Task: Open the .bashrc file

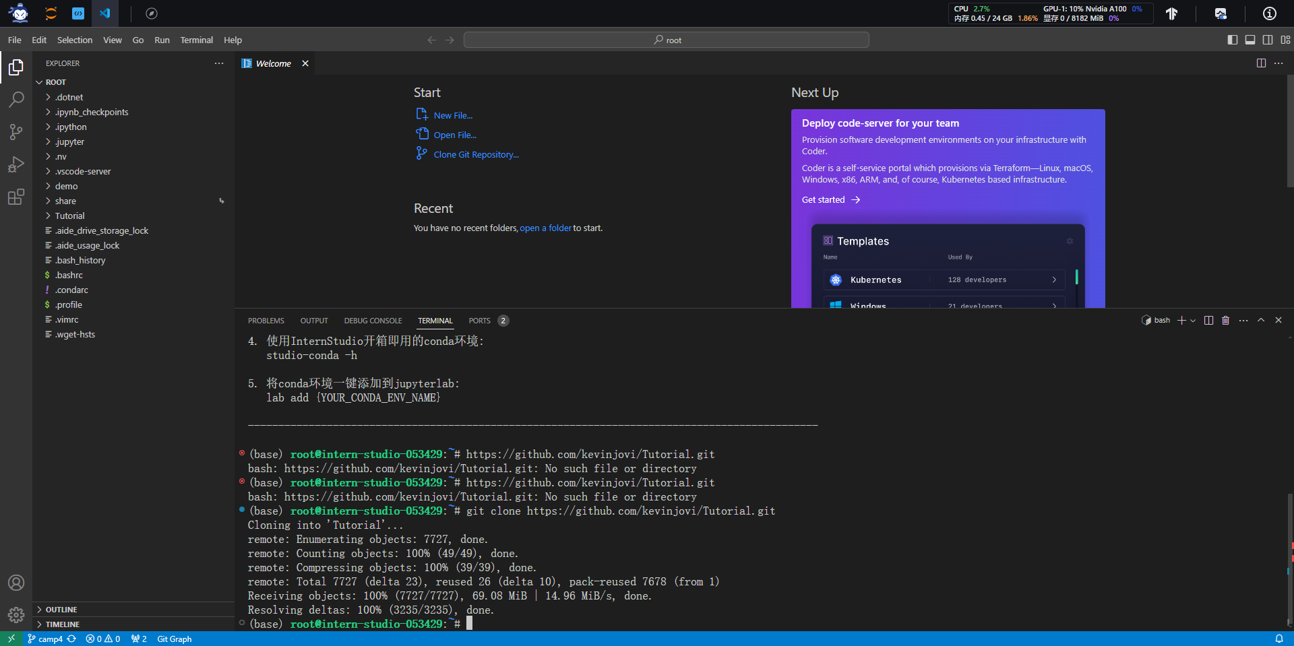Action: point(133,275)
